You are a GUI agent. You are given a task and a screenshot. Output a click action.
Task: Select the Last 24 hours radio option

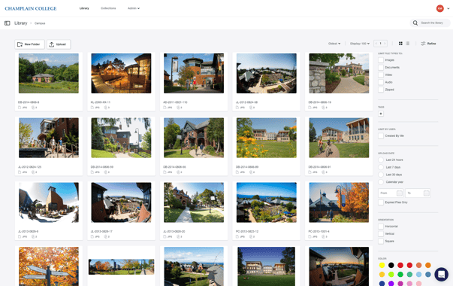(x=381, y=160)
